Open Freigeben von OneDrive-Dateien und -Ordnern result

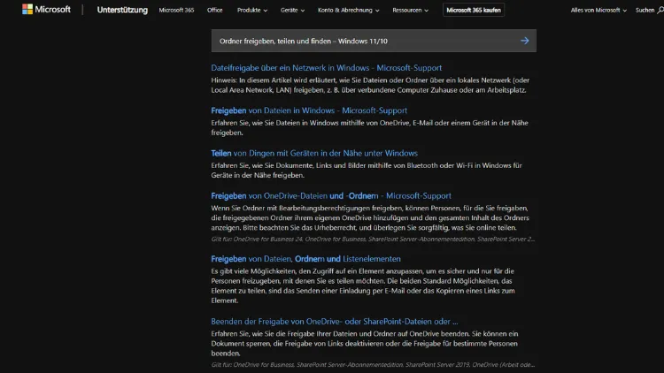coord(331,196)
